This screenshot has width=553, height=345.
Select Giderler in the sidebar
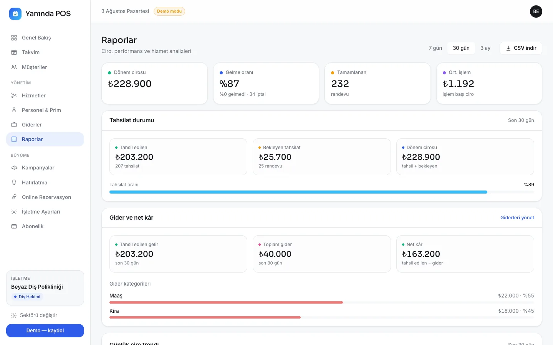coord(45,125)
